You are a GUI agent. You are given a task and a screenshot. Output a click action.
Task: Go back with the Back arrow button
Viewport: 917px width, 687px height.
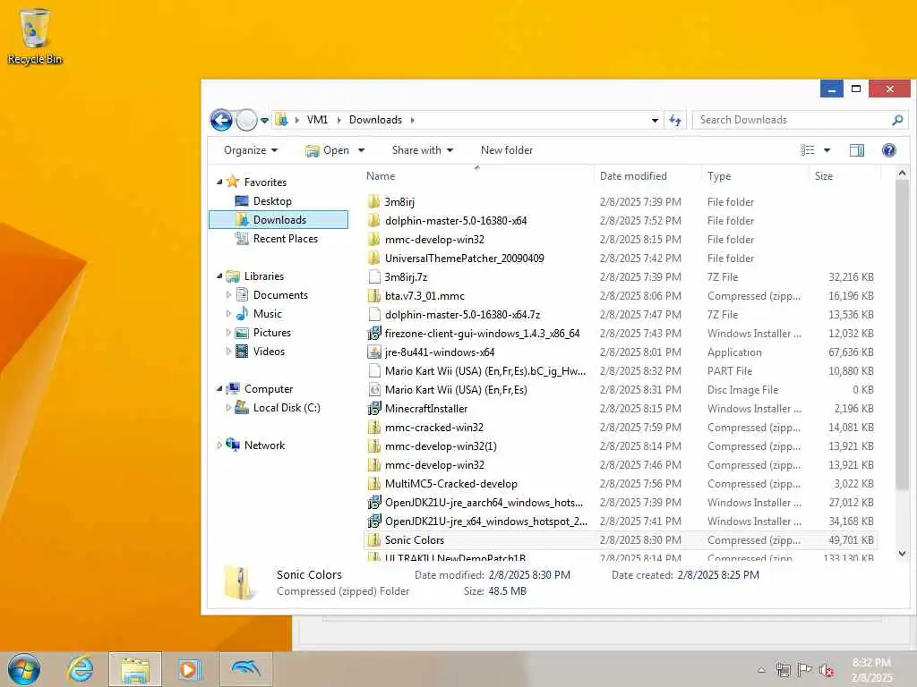pyautogui.click(x=221, y=121)
